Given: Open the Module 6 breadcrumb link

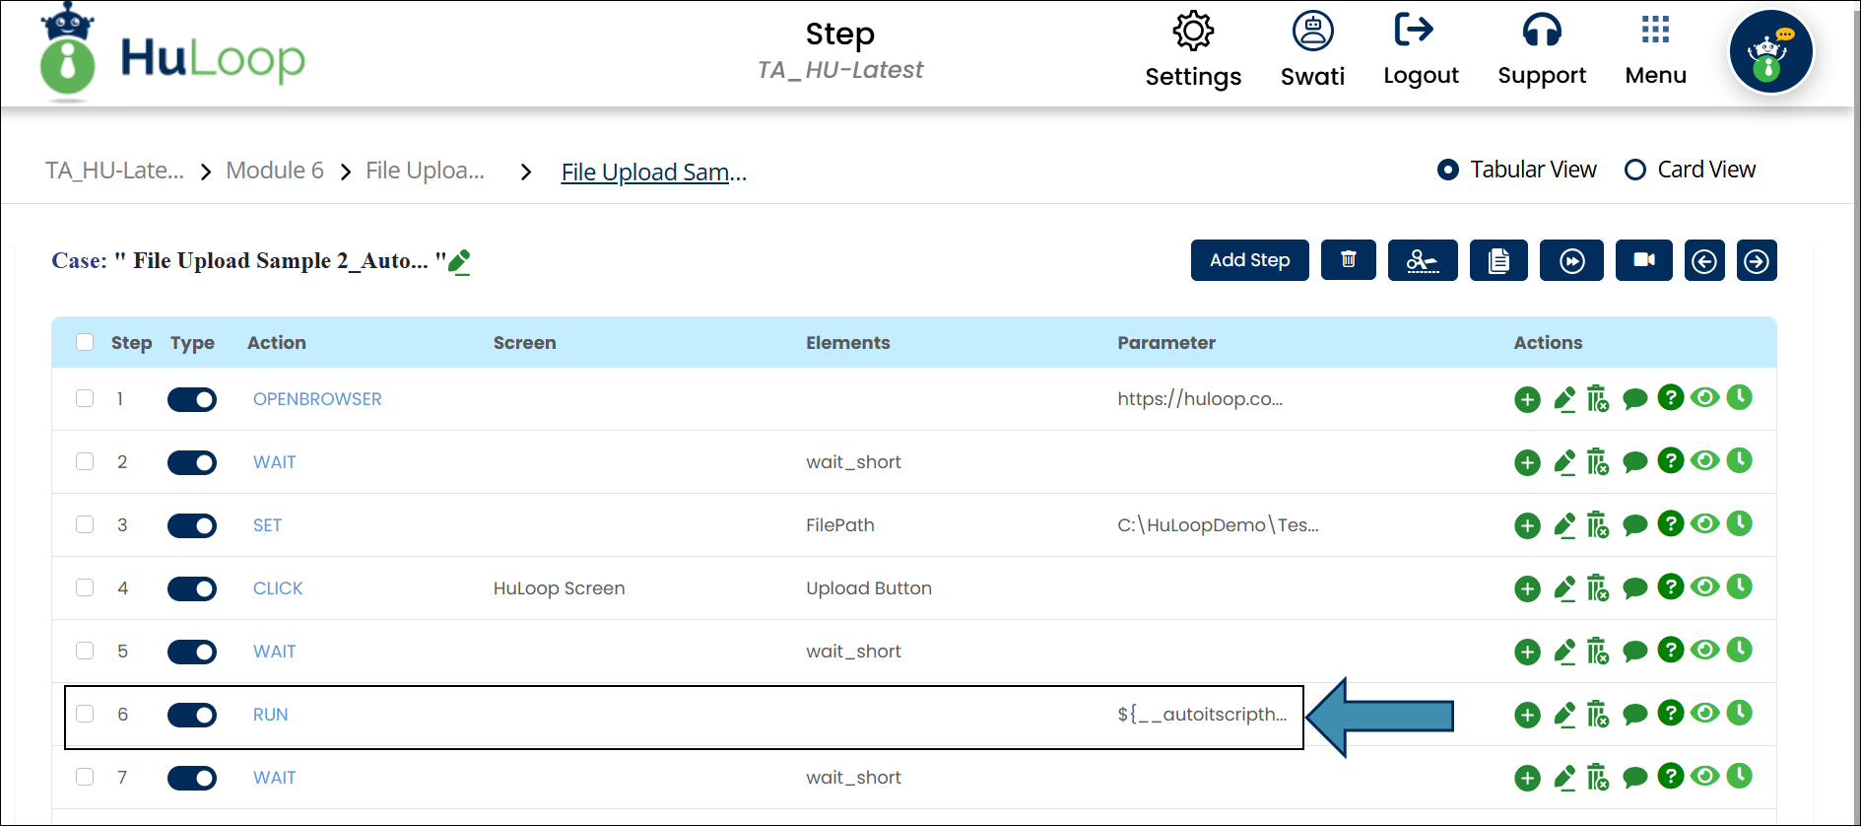Looking at the screenshot, I should click(275, 171).
